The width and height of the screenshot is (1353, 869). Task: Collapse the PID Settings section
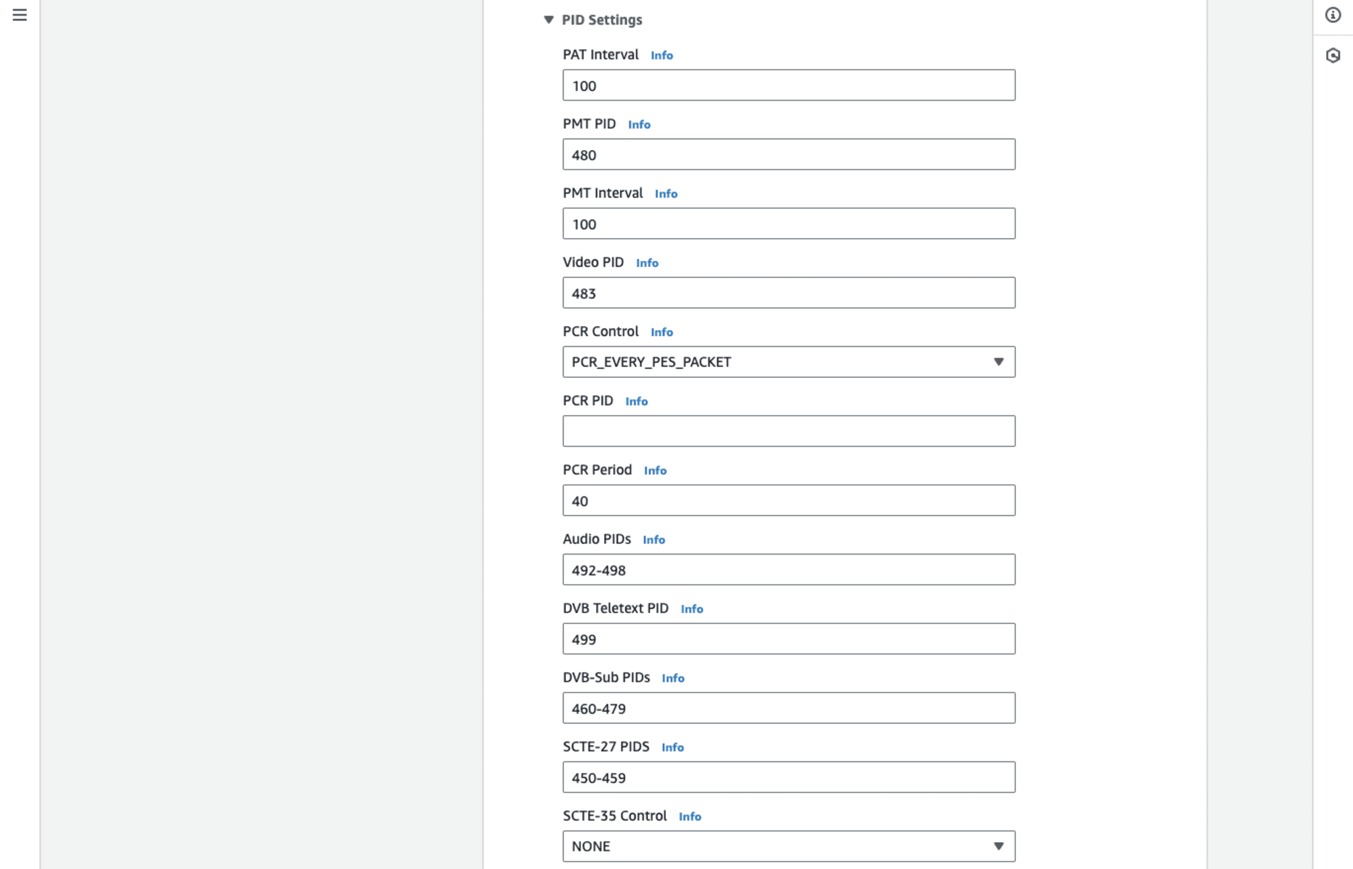[x=549, y=20]
